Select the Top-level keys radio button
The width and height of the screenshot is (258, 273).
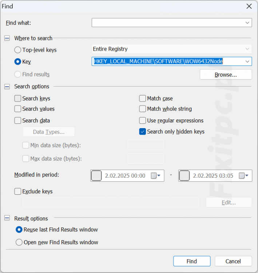tap(18, 50)
